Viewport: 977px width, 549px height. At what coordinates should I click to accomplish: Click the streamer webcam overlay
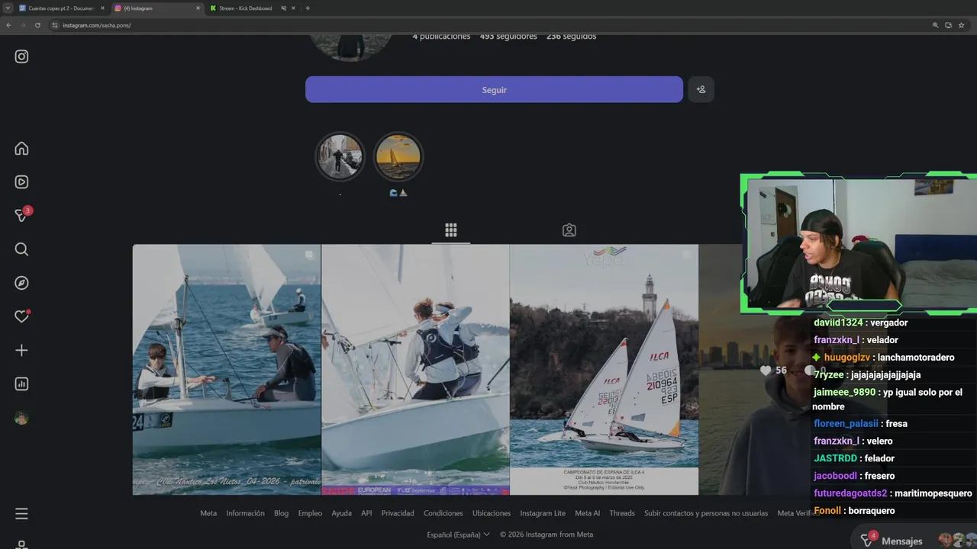click(859, 242)
